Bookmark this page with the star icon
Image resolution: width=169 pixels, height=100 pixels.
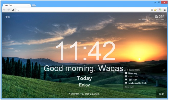pyautogui.click(x=155, y=10)
